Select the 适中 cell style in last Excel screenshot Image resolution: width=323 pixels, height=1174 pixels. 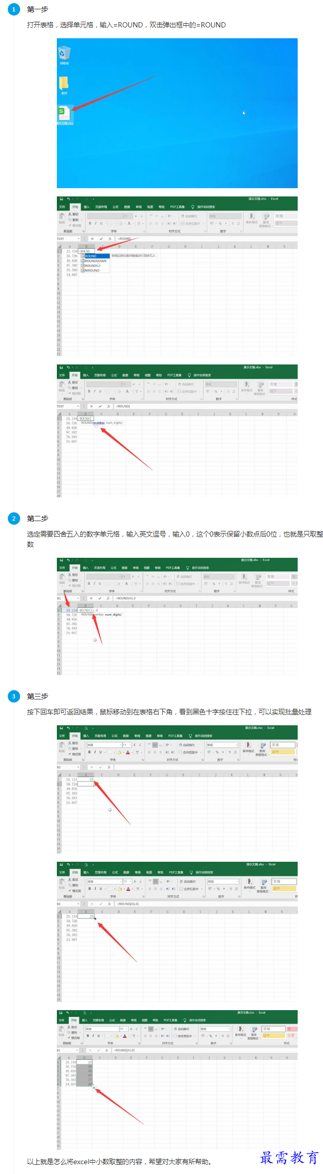point(273,1035)
